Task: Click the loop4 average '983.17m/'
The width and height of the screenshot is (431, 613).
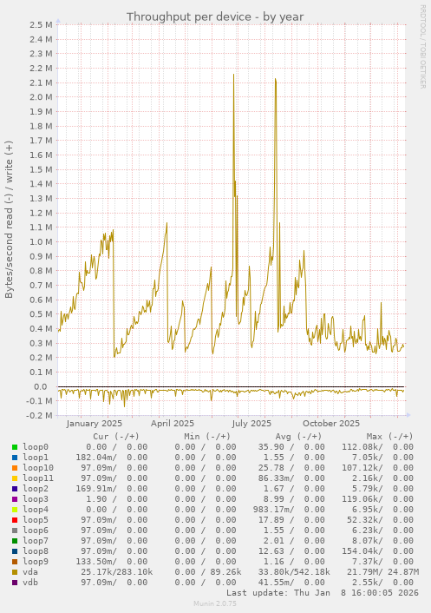Action: (273, 510)
